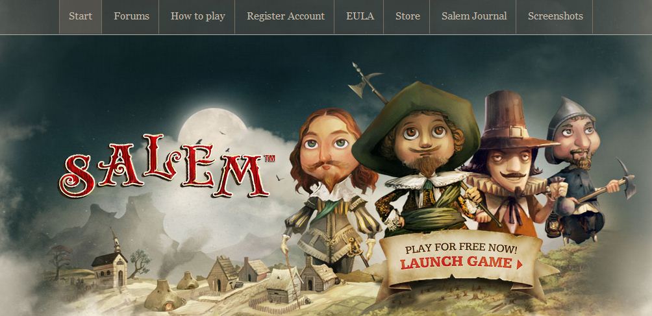Click the halberd blade above the green hat

coord(364,81)
